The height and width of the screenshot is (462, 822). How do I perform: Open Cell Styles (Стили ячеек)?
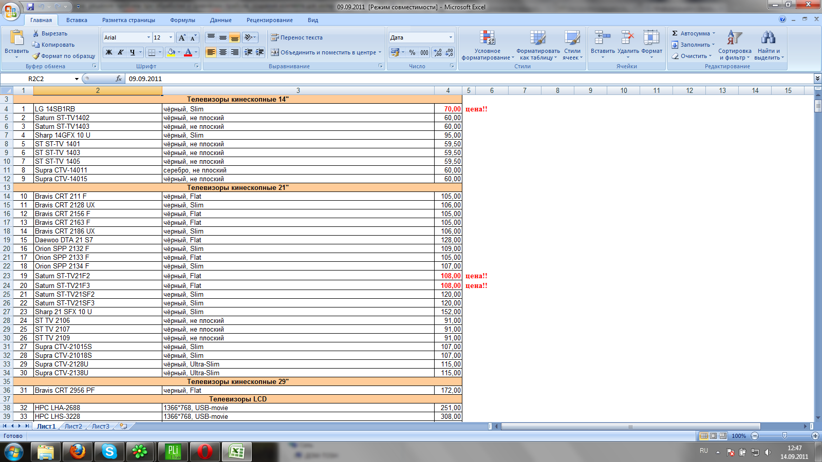click(572, 45)
